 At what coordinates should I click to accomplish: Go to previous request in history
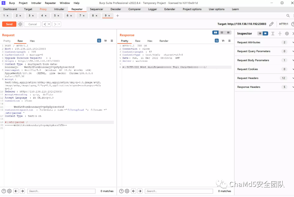pyautogui.click(x=45, y=24)
